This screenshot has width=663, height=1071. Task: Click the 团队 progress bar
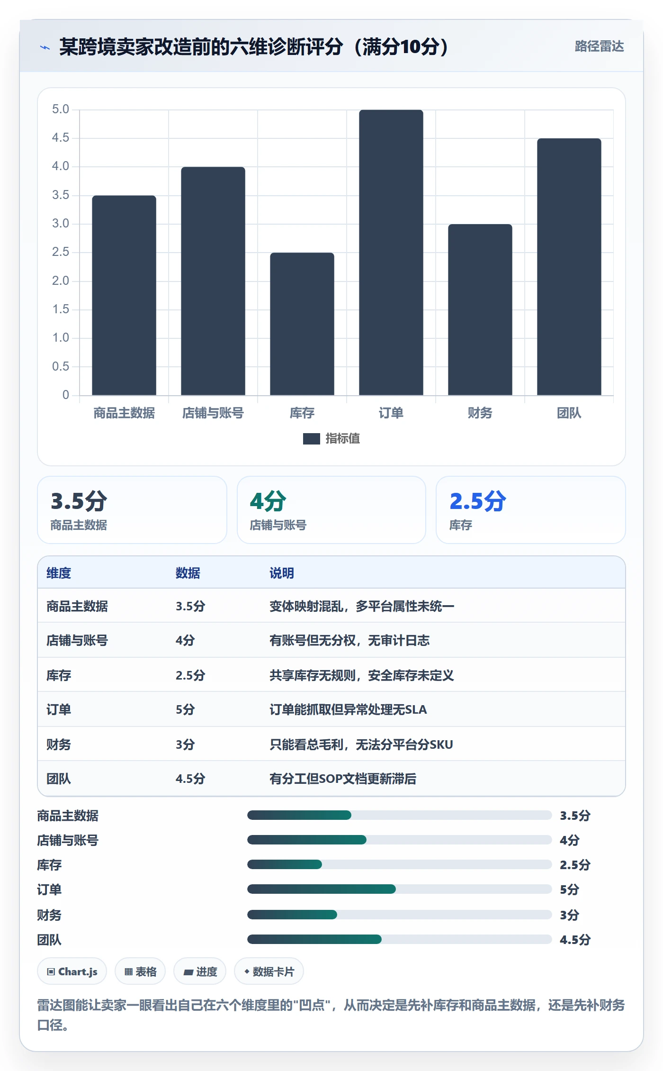[x=399, y=939]
